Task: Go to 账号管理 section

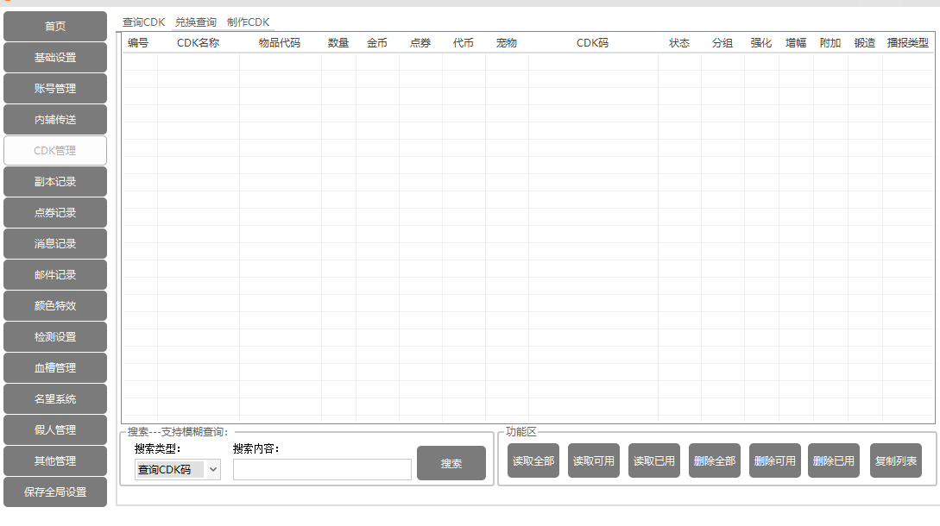Action: 55,89
